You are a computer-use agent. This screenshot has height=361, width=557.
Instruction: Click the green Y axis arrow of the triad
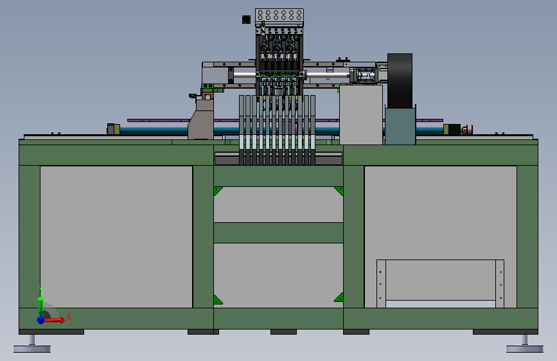pos(40,306)
